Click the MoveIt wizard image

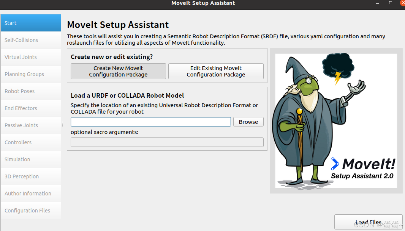(336, 121)
